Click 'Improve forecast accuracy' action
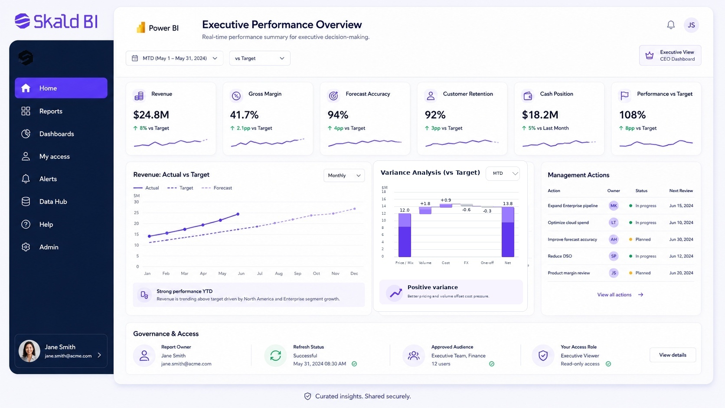 (572, 239)
